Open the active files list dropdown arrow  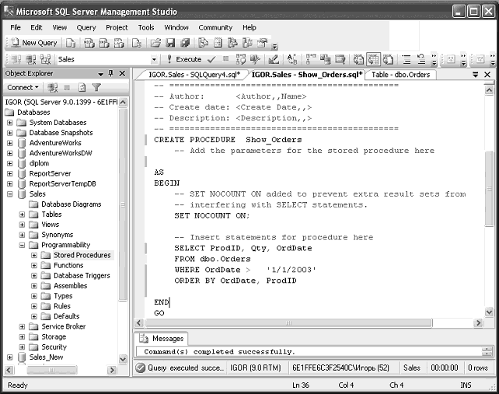pyautogui.click(x=476, y=75)
